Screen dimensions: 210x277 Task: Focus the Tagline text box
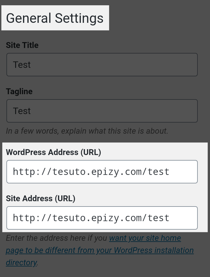pos(102,111)
